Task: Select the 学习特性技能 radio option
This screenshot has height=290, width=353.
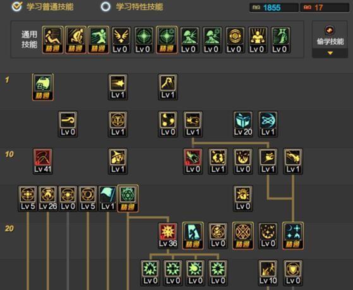Action: (105, 7)
